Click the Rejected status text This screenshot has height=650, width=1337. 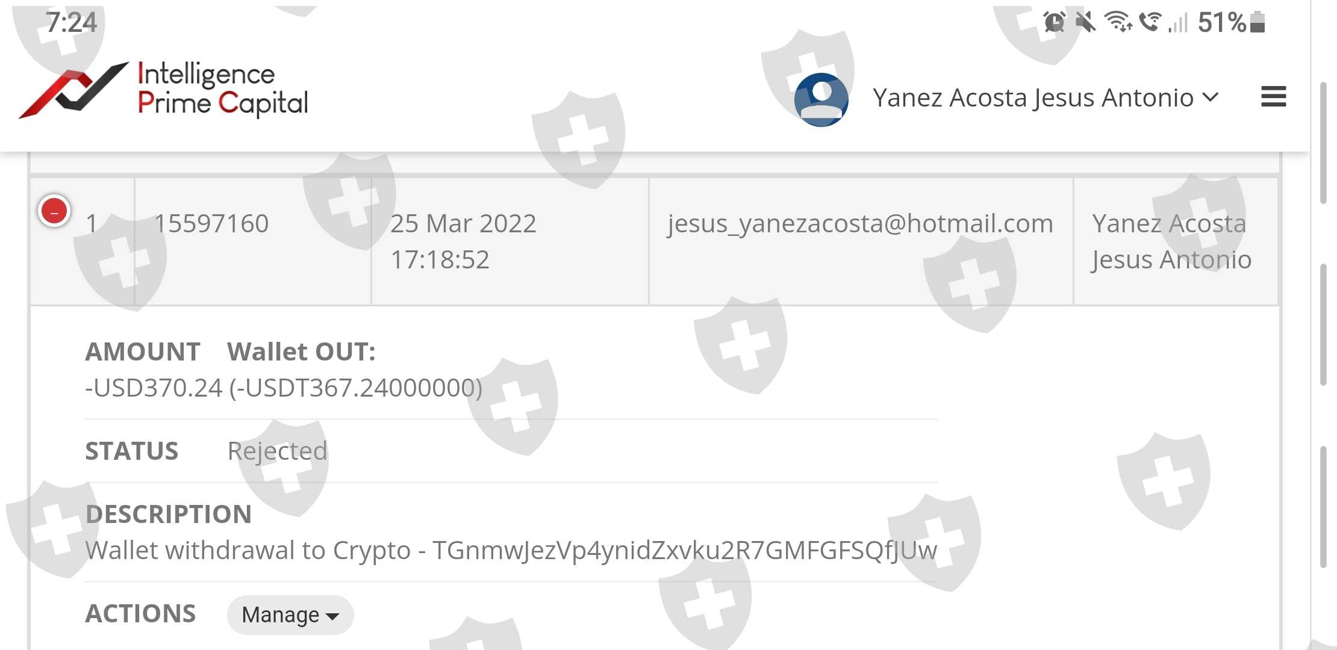(277, 451)
